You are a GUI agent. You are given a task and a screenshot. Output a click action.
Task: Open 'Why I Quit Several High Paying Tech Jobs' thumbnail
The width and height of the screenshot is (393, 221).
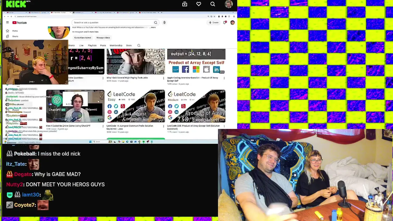(x=136, y=61)
